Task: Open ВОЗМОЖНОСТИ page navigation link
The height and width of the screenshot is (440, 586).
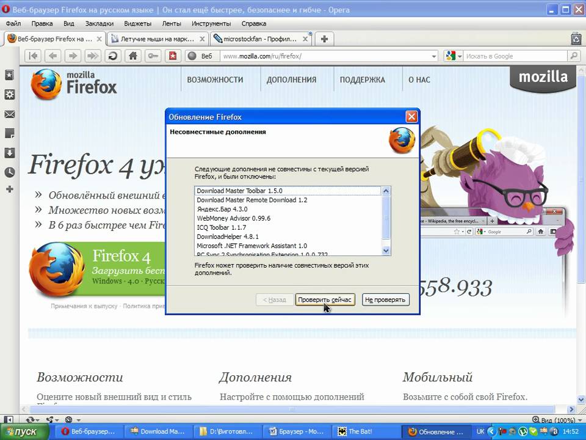Action: coord(215,79)
